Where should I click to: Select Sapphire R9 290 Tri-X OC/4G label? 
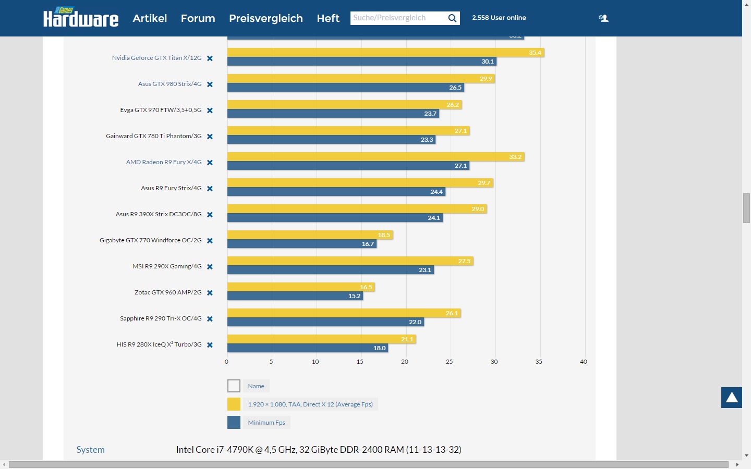tap(161, 318)
